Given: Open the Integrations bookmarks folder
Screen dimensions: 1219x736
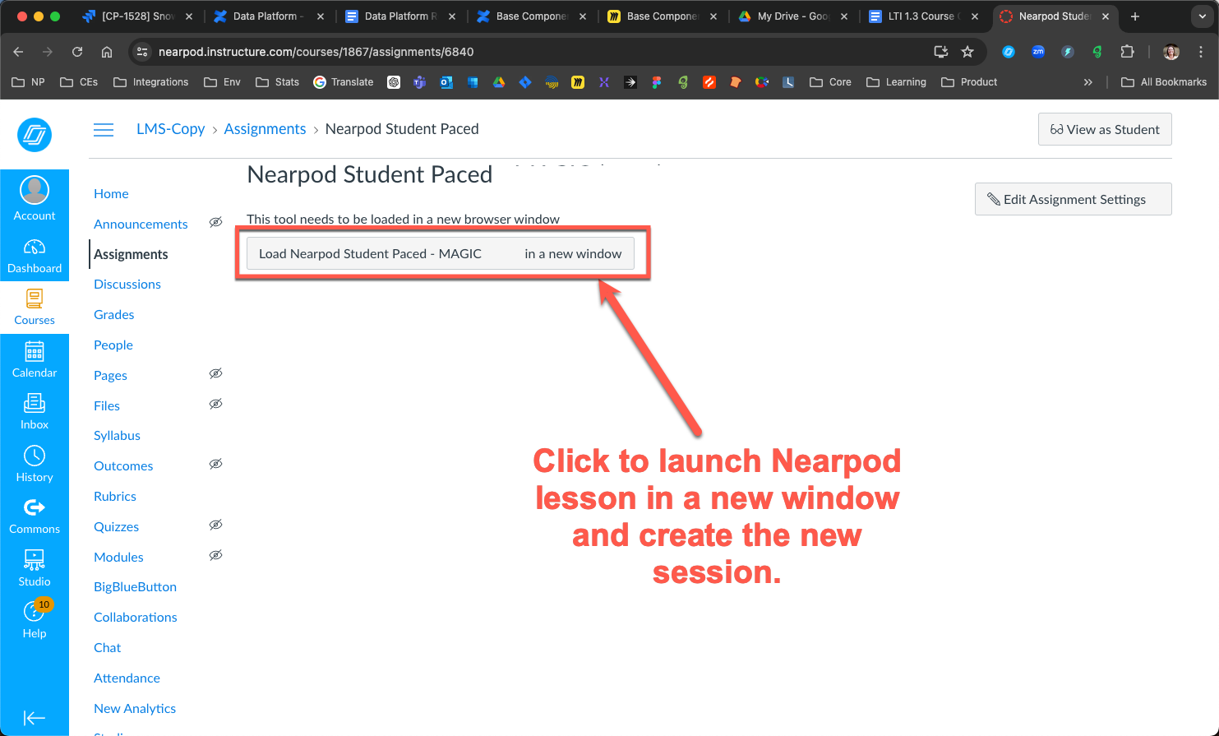Looking at the screenshot, I should tap(151, 82).
